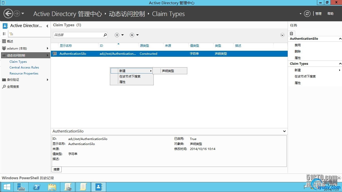The height and width of the screenshot is (192, 342).
Task: Launch Windows PowerShell from the taskbar
Action: (37, 187)
